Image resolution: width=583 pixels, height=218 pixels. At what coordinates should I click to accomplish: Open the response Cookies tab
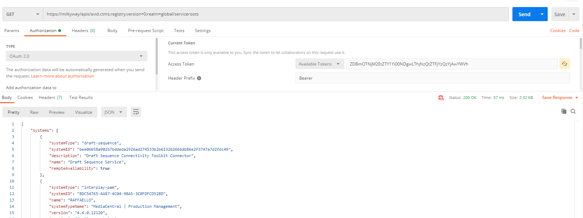[25, 98]
